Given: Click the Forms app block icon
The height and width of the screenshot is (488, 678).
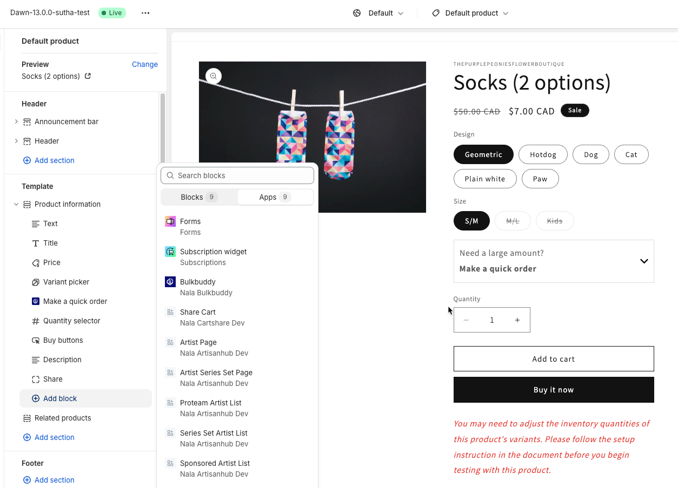Looking at the screenshot, I should (x=170, y=221).
